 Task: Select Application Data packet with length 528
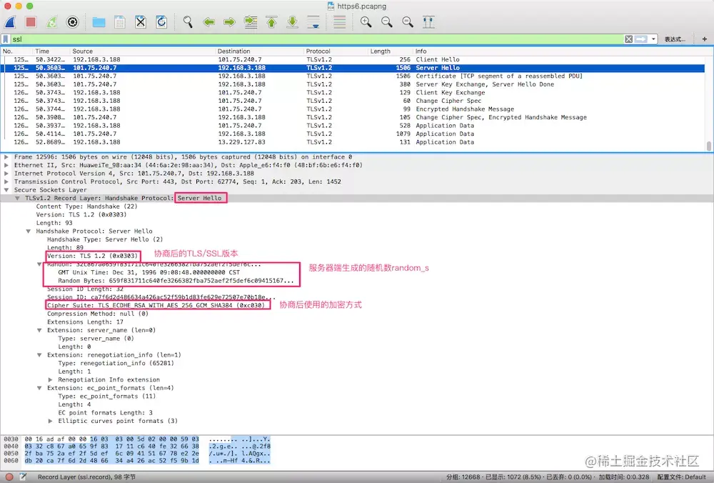[x=353, y=125]
